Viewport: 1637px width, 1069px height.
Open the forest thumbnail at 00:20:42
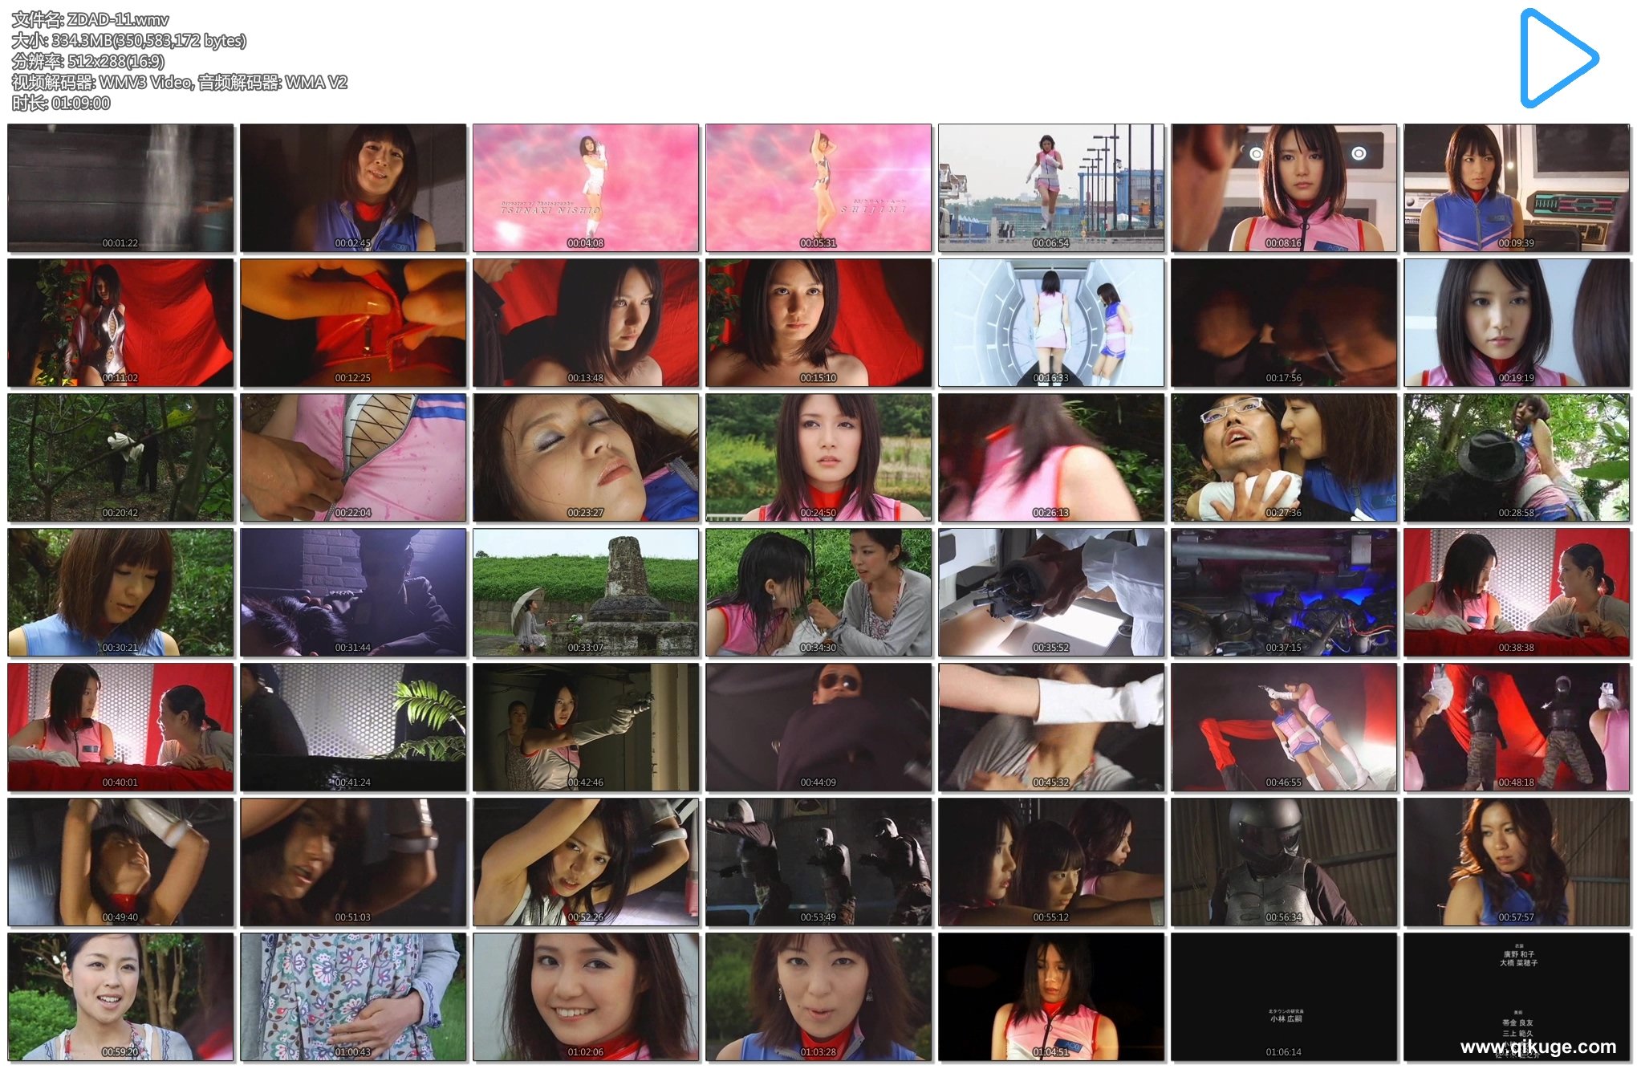coord(120,457)
